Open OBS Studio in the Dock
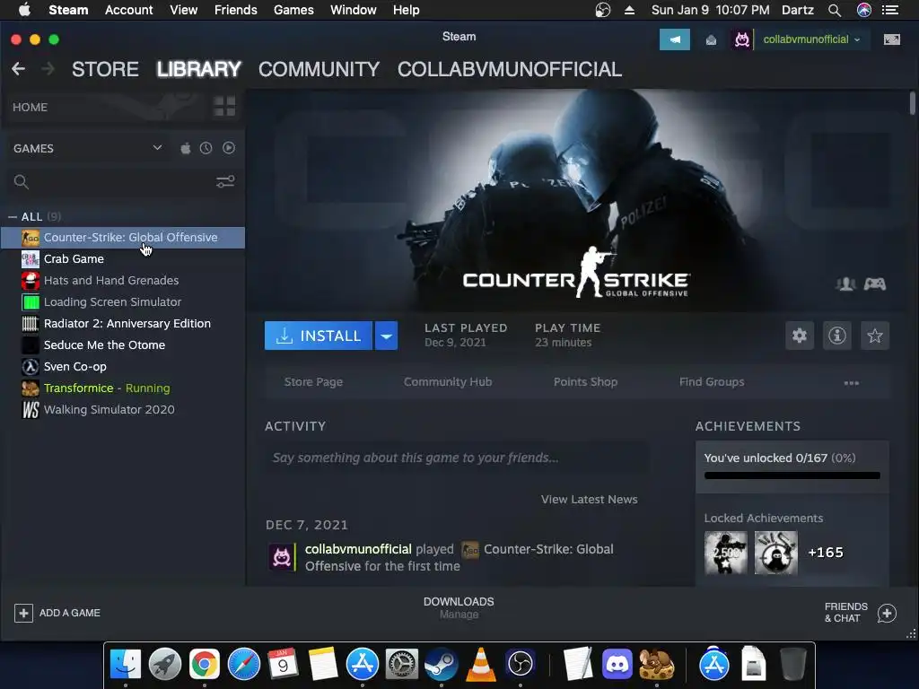 point(520,664)
